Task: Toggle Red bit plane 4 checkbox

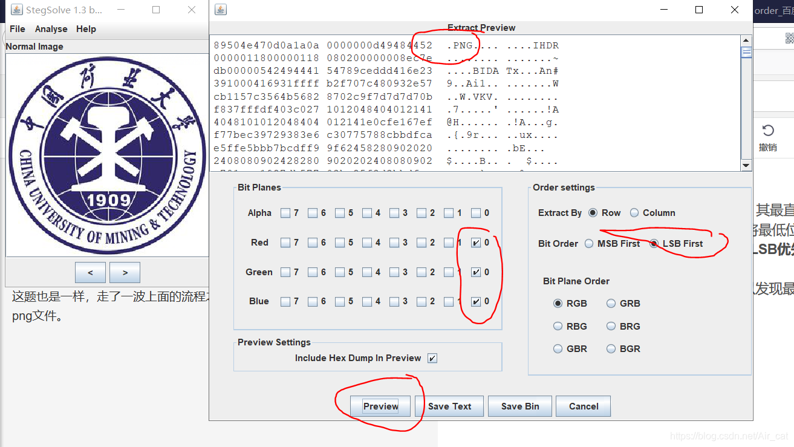Action: click(367, 243)
